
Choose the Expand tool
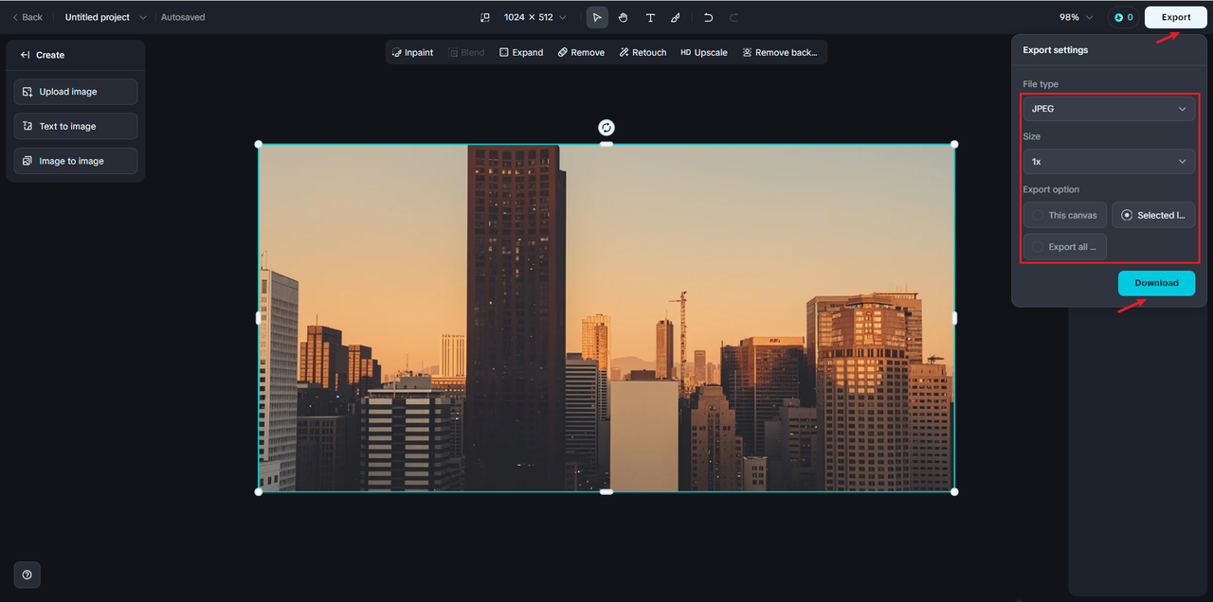coord(521,52)
